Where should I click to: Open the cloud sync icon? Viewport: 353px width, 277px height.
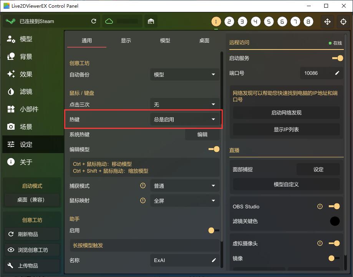click(x=109, y=21)
